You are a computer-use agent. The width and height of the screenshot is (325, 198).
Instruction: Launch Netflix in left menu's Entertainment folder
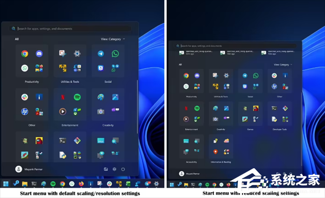pos(63,97)
